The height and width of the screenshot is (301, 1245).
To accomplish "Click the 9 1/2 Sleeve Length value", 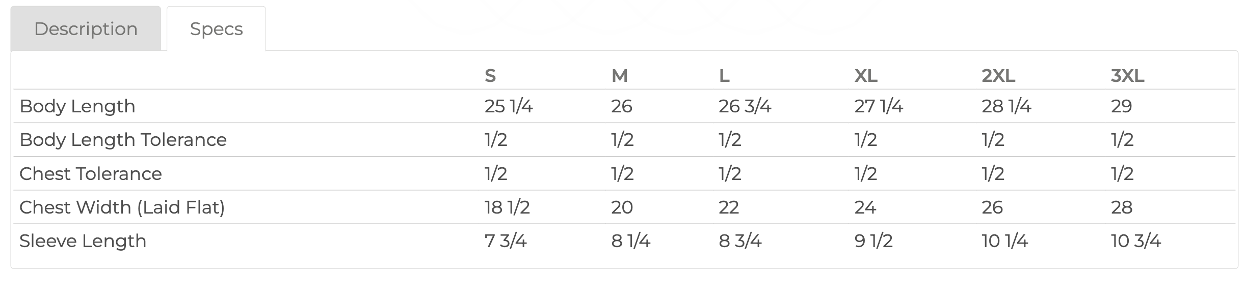I will [x=873, y=241].
